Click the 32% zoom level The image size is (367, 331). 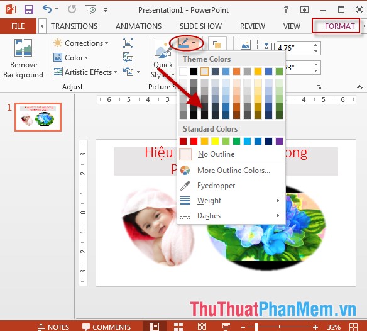(x=334, y=327)
